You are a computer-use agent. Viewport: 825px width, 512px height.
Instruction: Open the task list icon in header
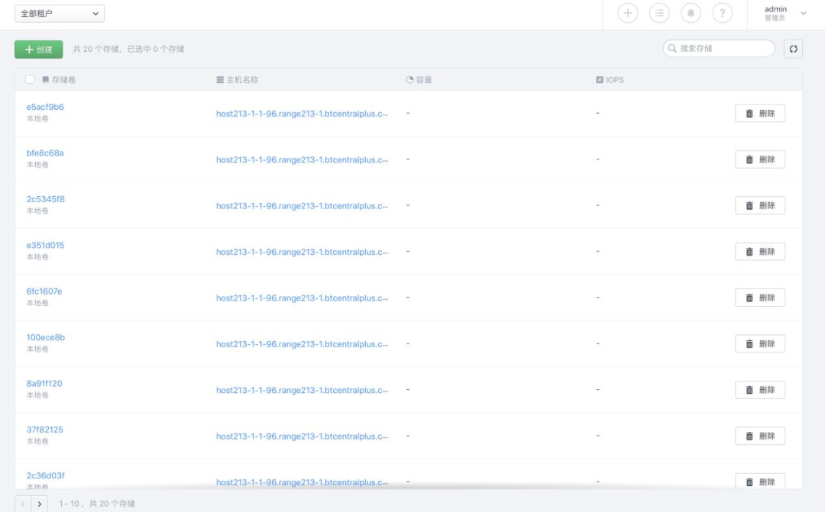coord(659,13)
